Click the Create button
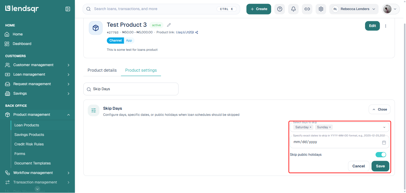The height and width of the screenshot is (193, 406). [x=259, y=9]
